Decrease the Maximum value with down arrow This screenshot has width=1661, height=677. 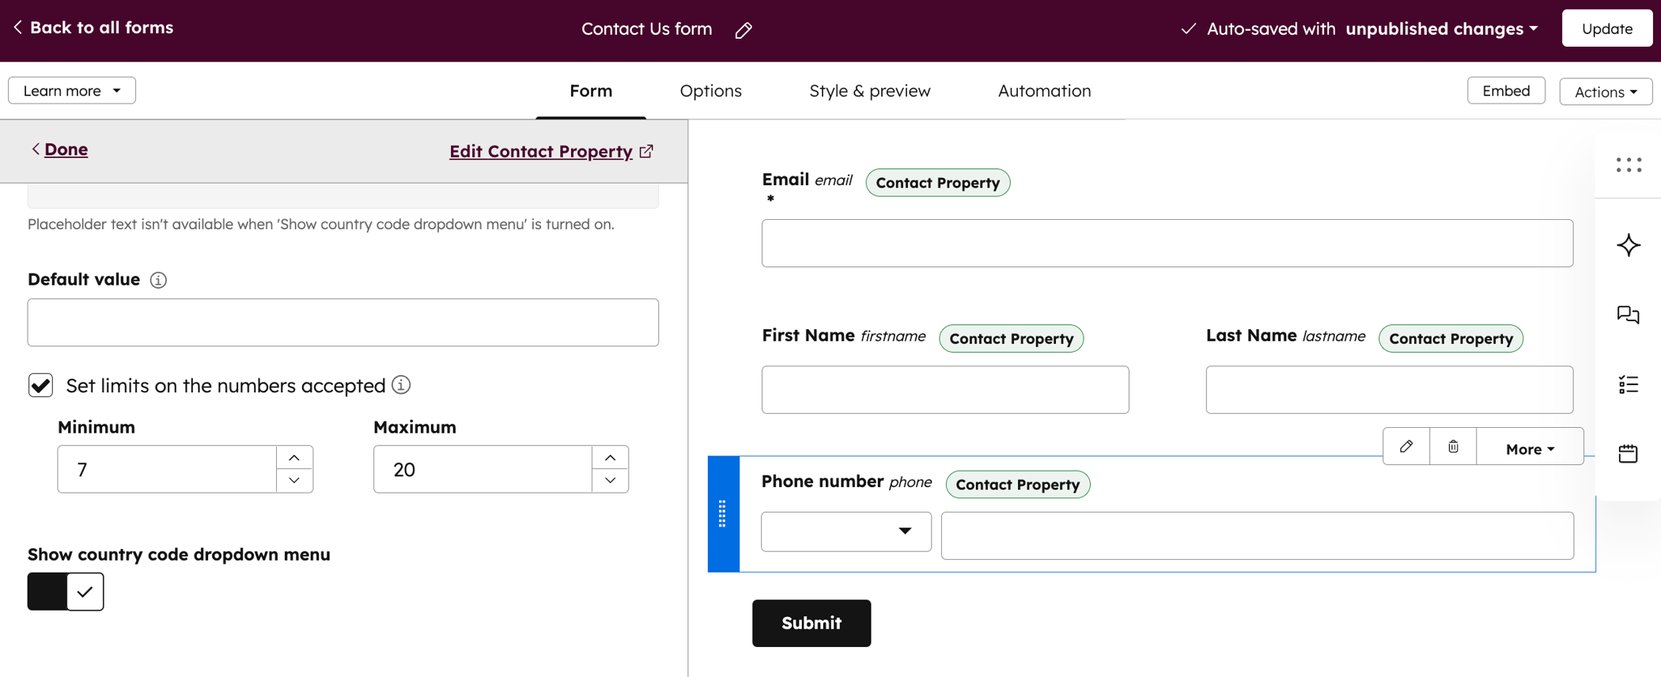pyautogui.click(x=610, y=481)
